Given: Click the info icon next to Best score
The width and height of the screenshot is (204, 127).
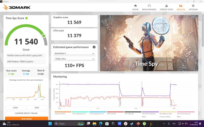Looking at the screenshot, I should coord(43,71).
